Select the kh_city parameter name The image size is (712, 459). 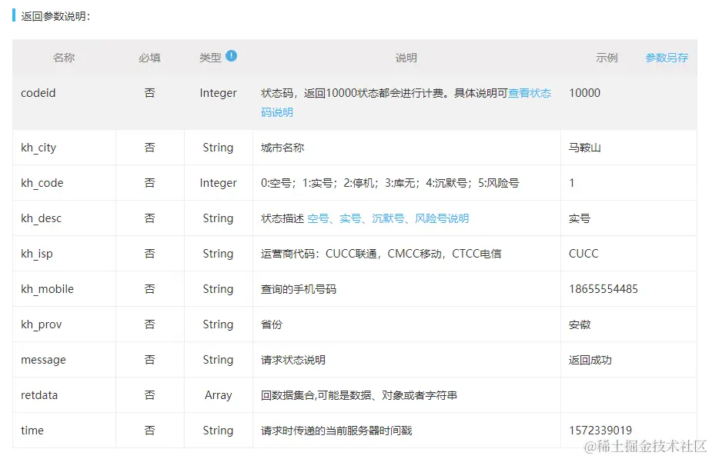pos(38,148)
